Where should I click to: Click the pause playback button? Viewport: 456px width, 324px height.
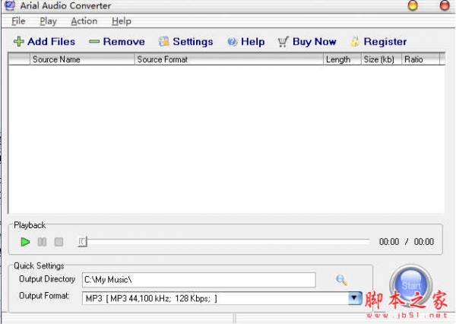[x=42, y=242]
